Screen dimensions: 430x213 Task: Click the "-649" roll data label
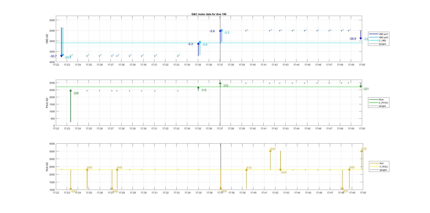click(x=283, y=172)
